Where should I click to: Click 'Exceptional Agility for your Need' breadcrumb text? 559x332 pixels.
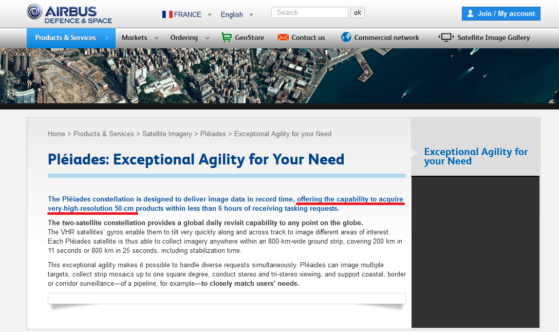[x=283, y=134]
